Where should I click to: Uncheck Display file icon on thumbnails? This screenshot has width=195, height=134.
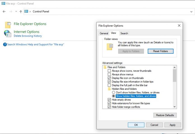coord(109,78)
